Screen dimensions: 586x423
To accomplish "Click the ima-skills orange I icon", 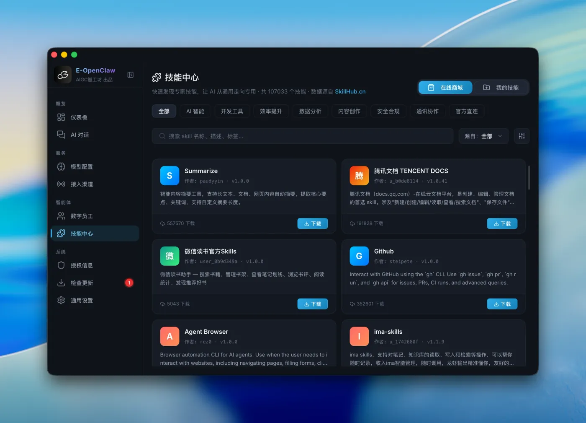I will (x=359, y=336).
